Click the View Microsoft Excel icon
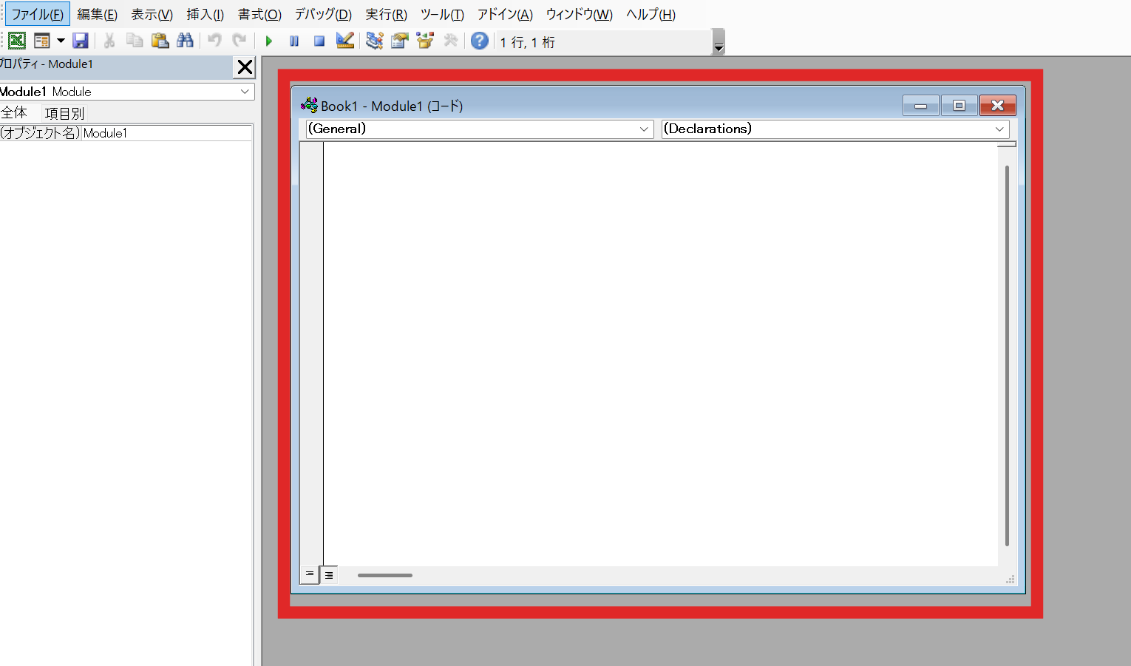1131x666 pixels. [17, 41]
